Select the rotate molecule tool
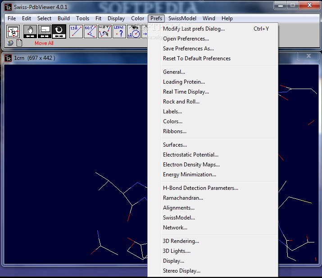This screenshot has width=322, height=278. pos(59,31)
